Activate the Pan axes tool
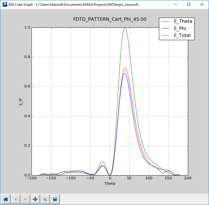 pos(35,199)
